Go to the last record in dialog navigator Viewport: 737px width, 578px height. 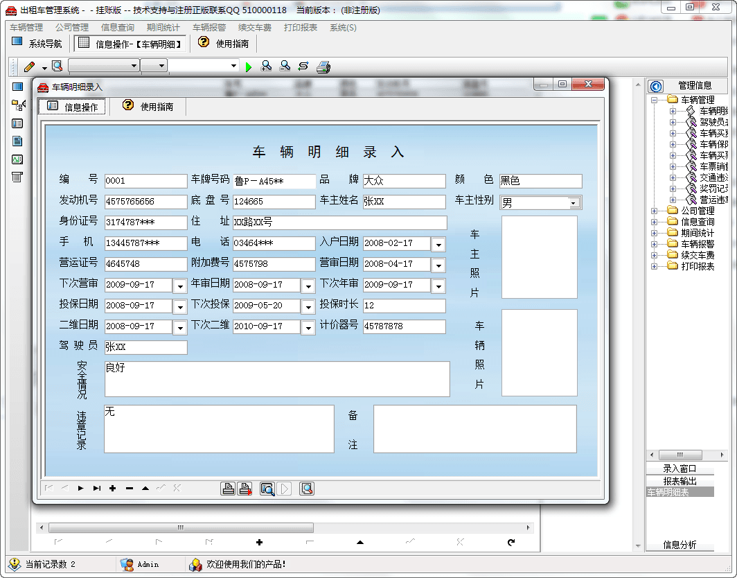97,489
